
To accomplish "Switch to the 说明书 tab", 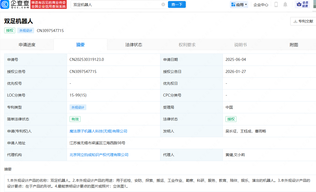I will tap(240, 45).
